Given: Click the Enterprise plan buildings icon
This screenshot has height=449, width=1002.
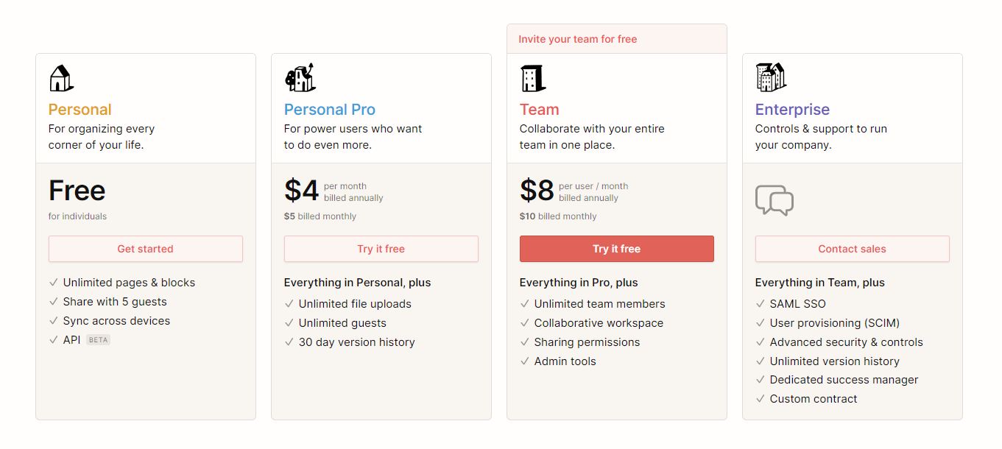Looking at the screenshot, I should 771,77.
